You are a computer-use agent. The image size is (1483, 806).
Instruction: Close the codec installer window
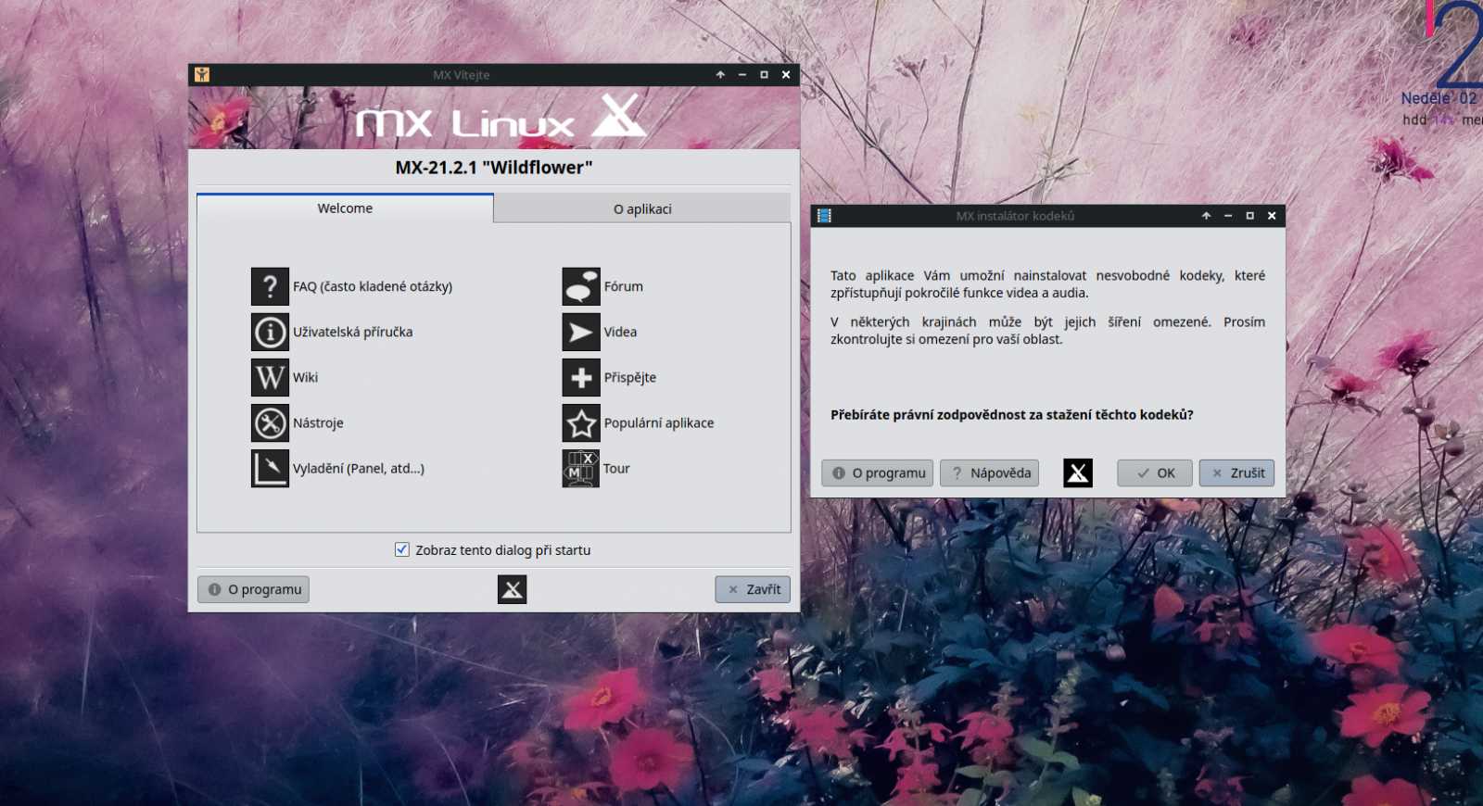[x=1272, y=216]
